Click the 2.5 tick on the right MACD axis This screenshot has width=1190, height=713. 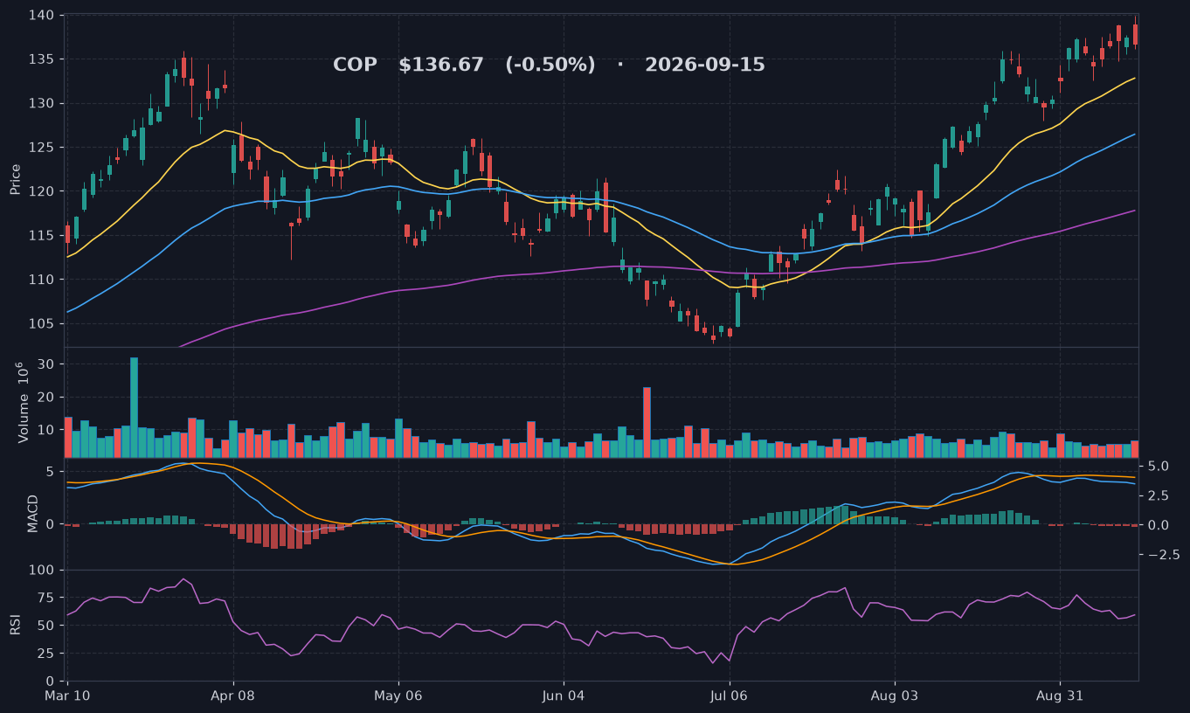click(x=1157, y=495)
